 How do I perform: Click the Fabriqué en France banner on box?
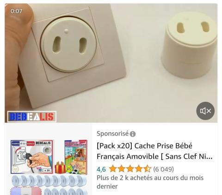[x=23, y=143]
